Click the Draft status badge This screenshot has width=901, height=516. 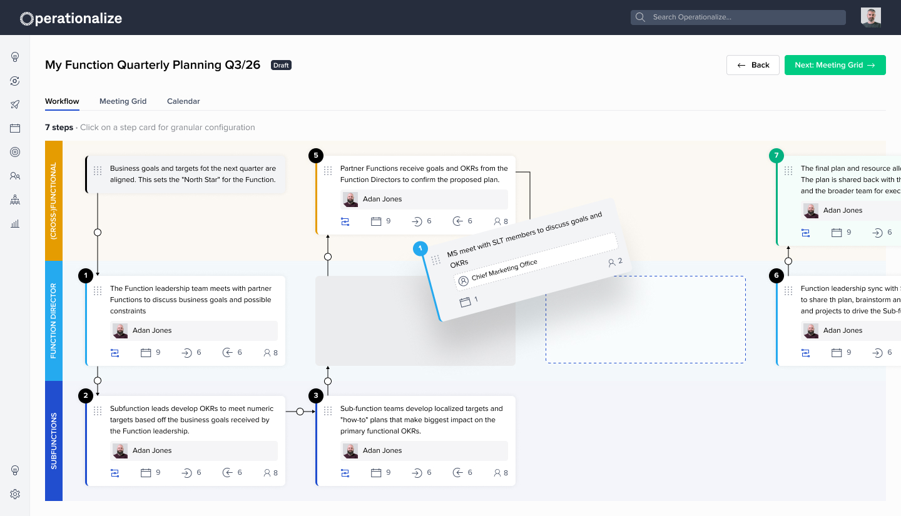point(281,65)
